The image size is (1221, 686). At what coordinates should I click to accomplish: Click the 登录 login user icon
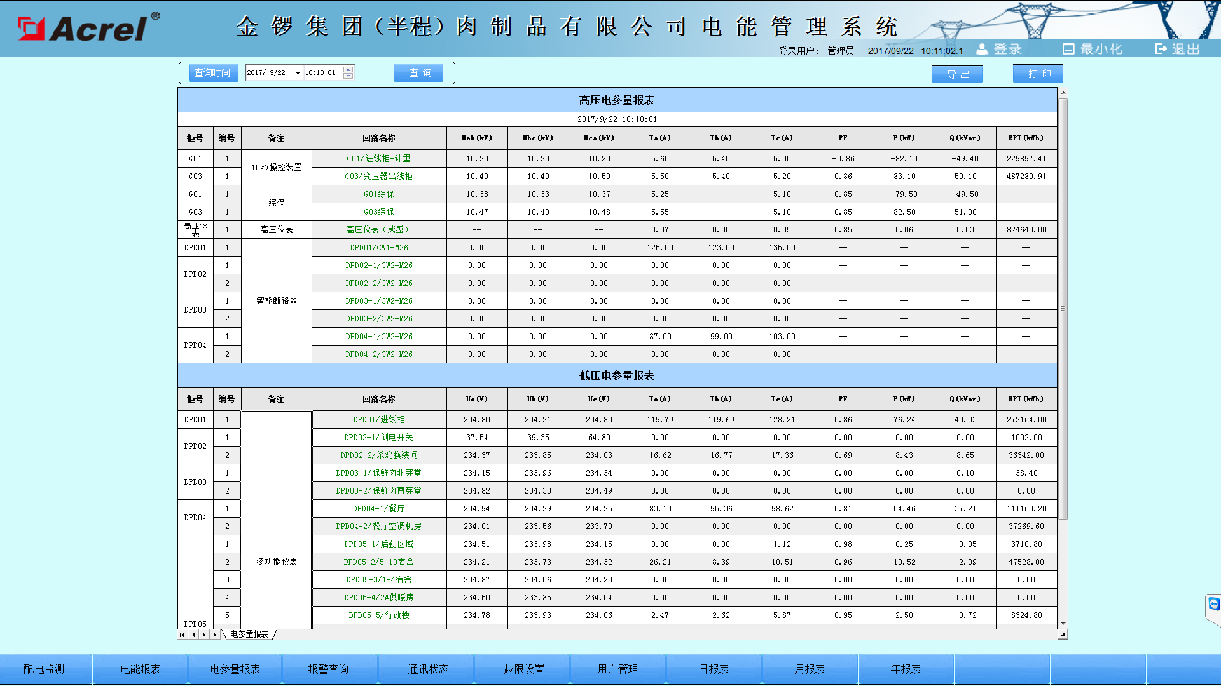(983, 49)
